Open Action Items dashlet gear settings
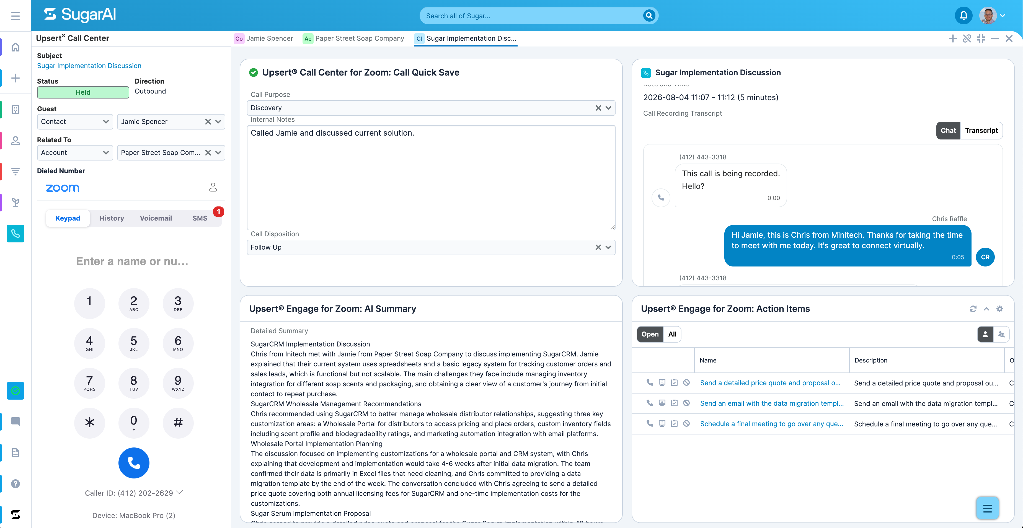Screen dimensions: 1023x528 [999, 309]
